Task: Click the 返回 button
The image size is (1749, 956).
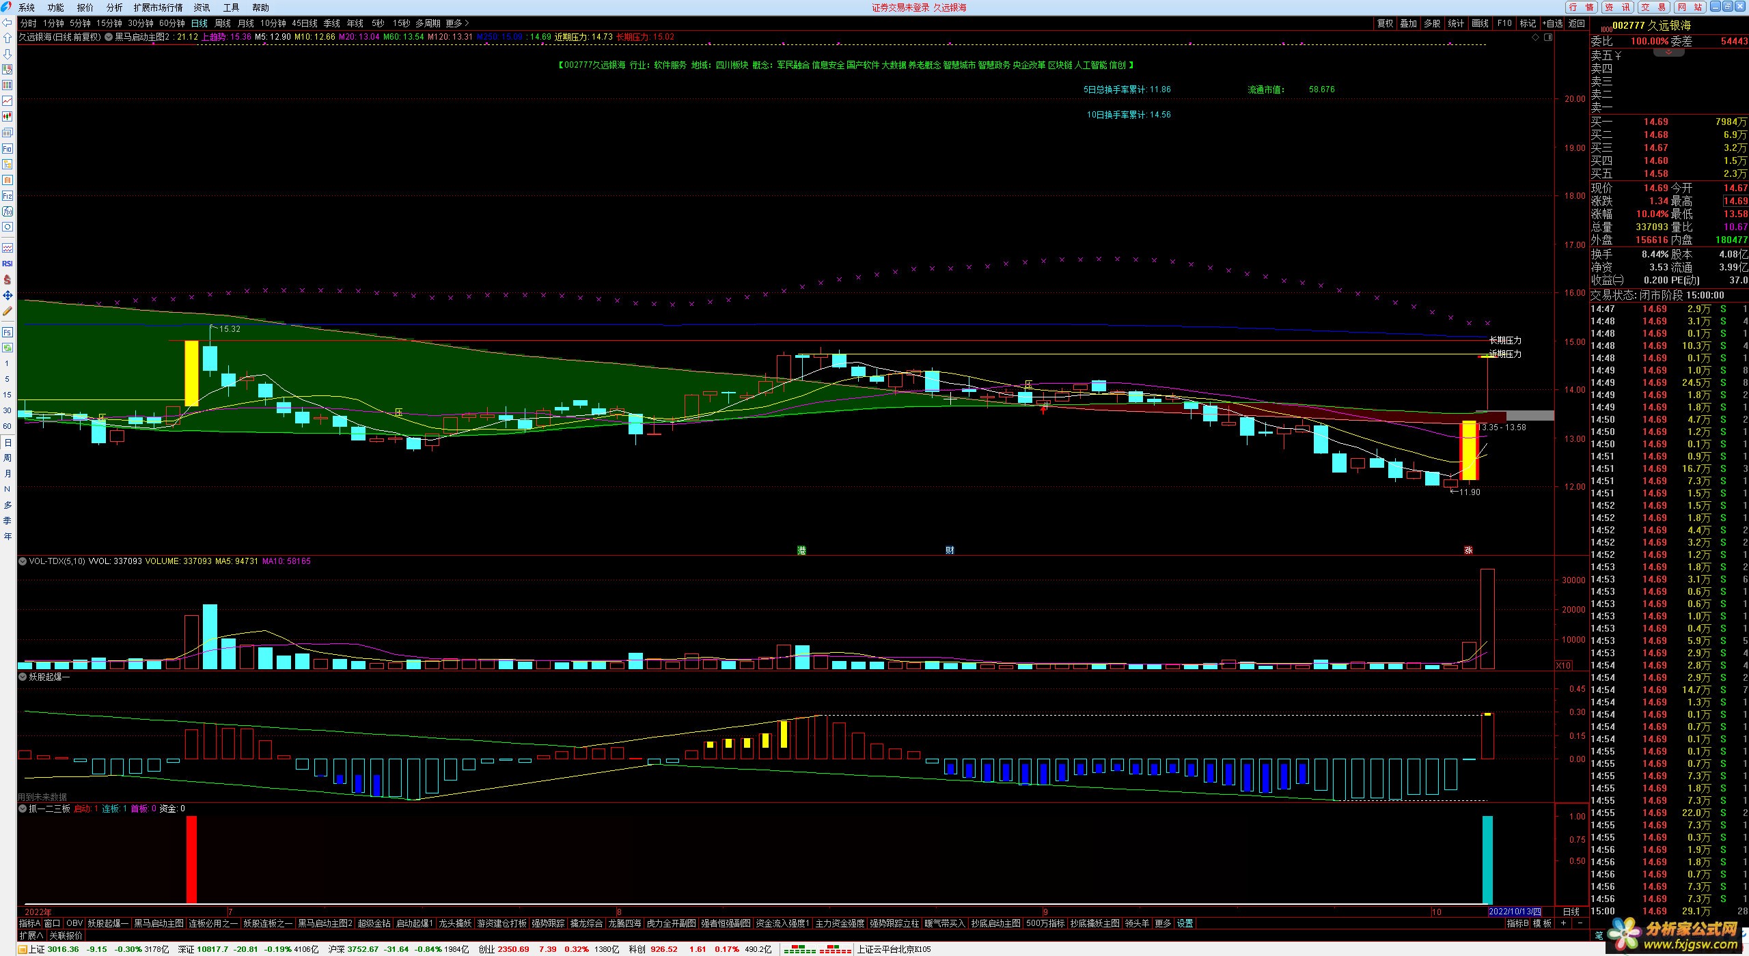Action: pos(1577,23)
